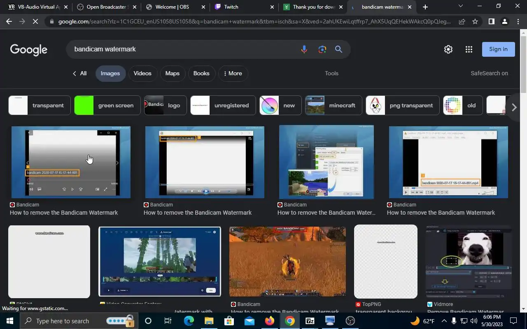Filter by the unregistered chip
Screen dimensions: 527x329
(x=223, y=106)
